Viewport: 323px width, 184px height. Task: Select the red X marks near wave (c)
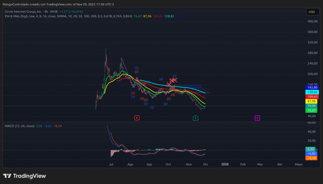click(173, 80)
